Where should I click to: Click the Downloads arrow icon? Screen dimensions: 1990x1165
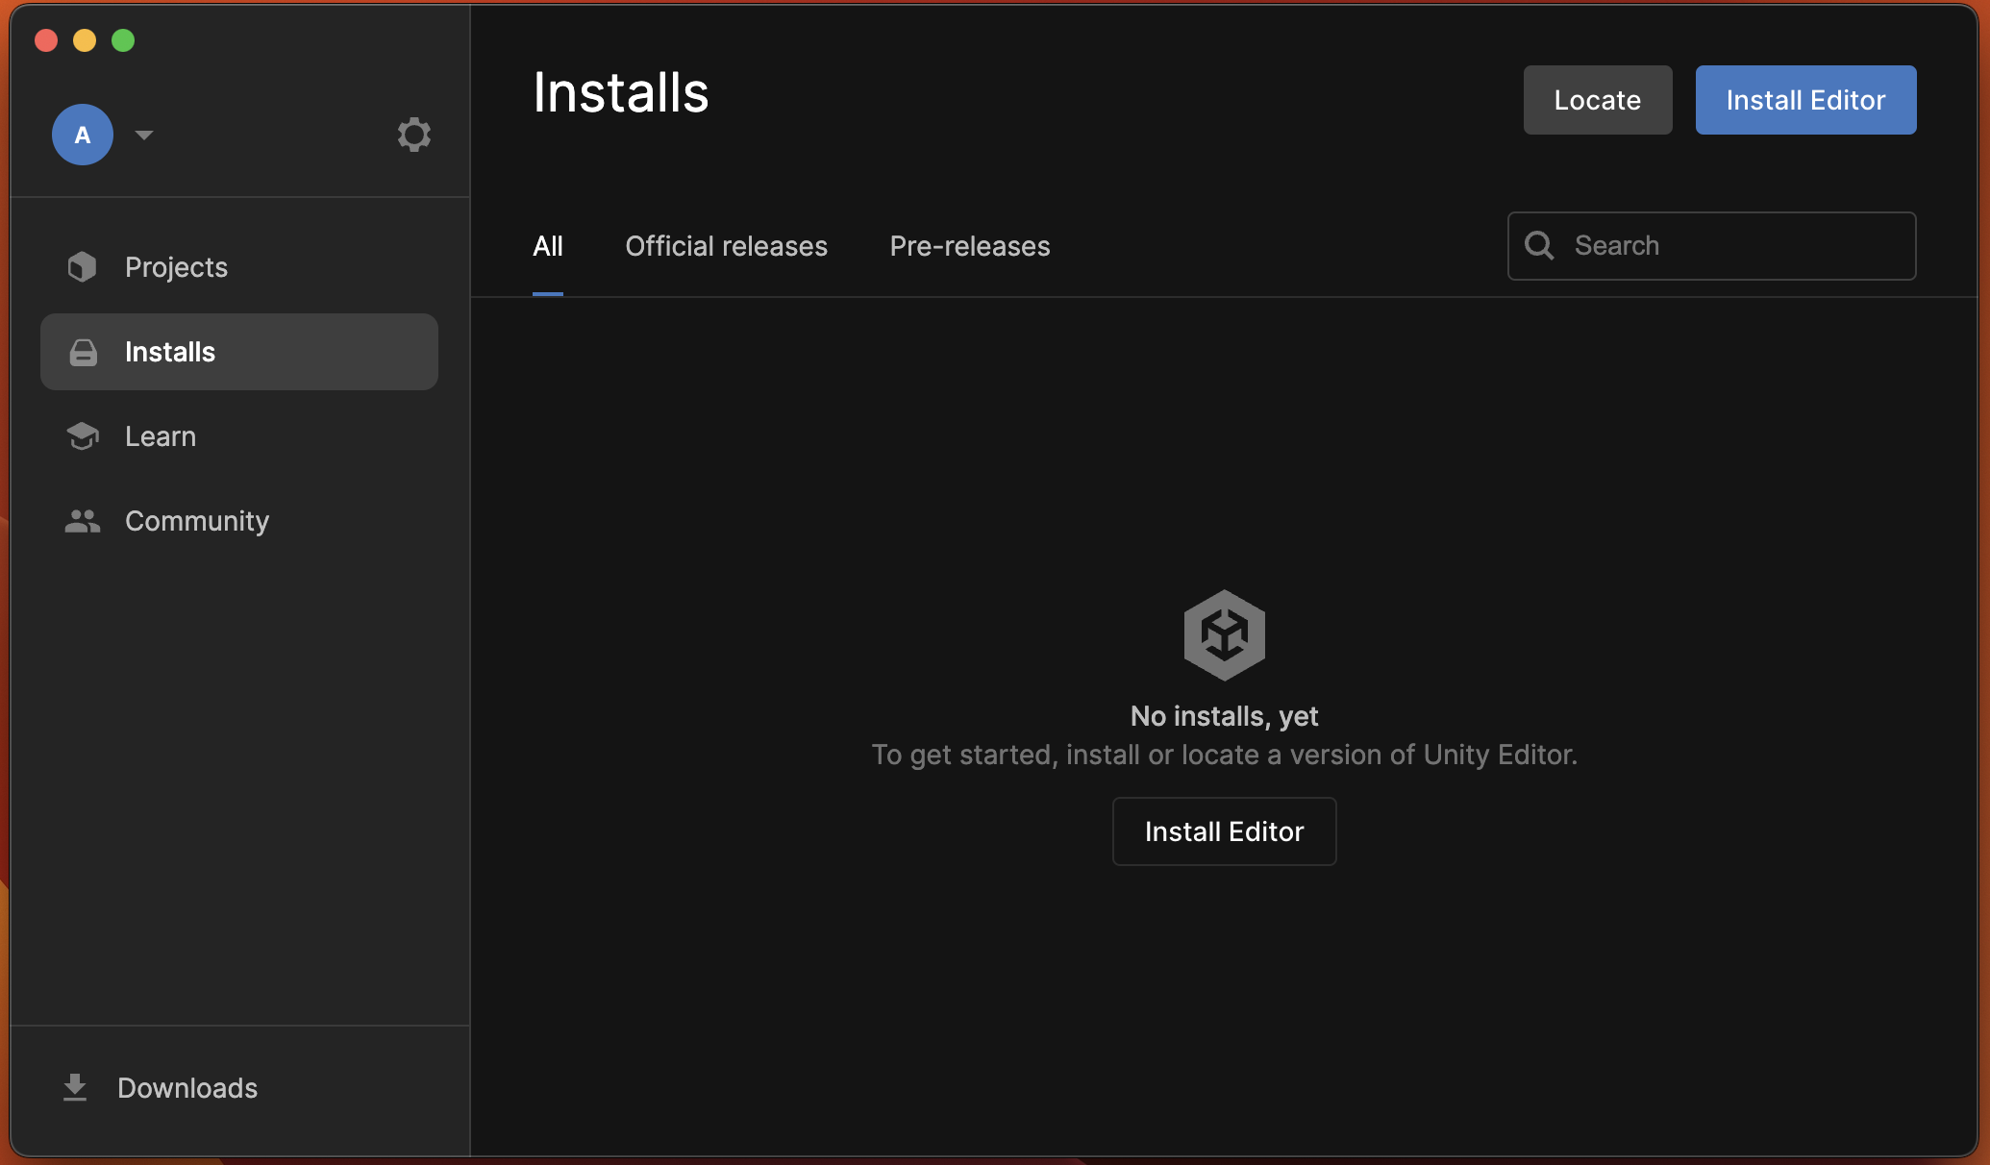click(75, 1087)
